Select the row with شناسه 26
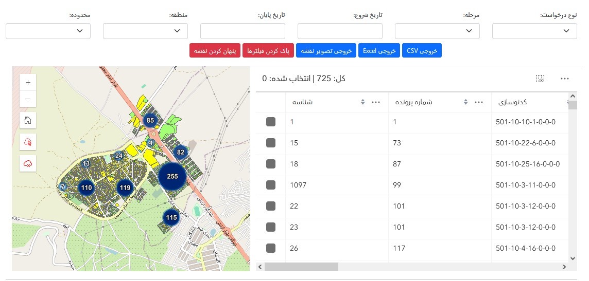 point(271,248)
